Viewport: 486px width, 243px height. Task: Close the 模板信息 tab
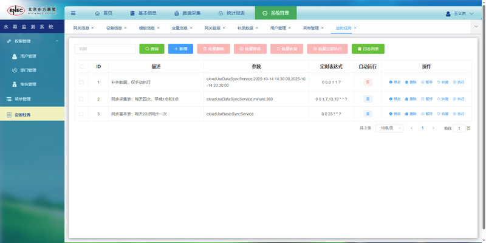coord(159,28)
